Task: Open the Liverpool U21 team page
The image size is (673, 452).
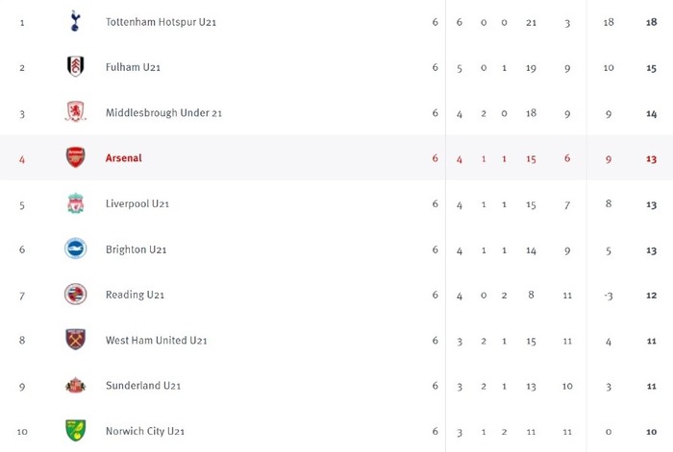Action: point(137,203)
